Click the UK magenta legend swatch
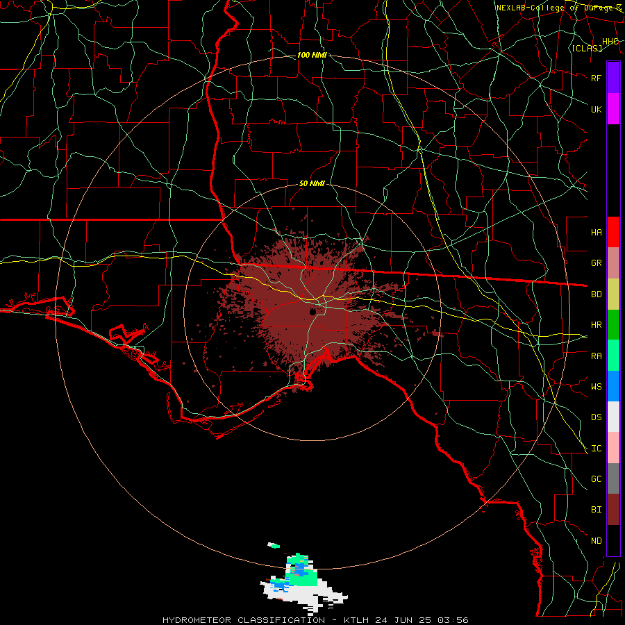This screenshot has height=625, width=625. click(x=613, y=109)
